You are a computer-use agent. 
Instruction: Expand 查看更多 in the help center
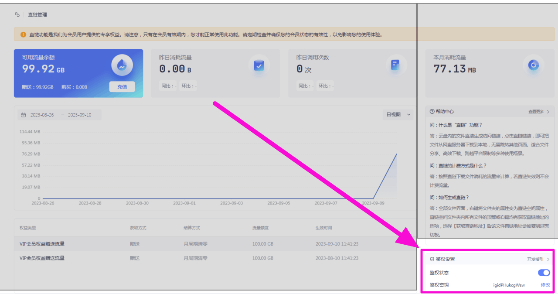click(x=539, y=112)
